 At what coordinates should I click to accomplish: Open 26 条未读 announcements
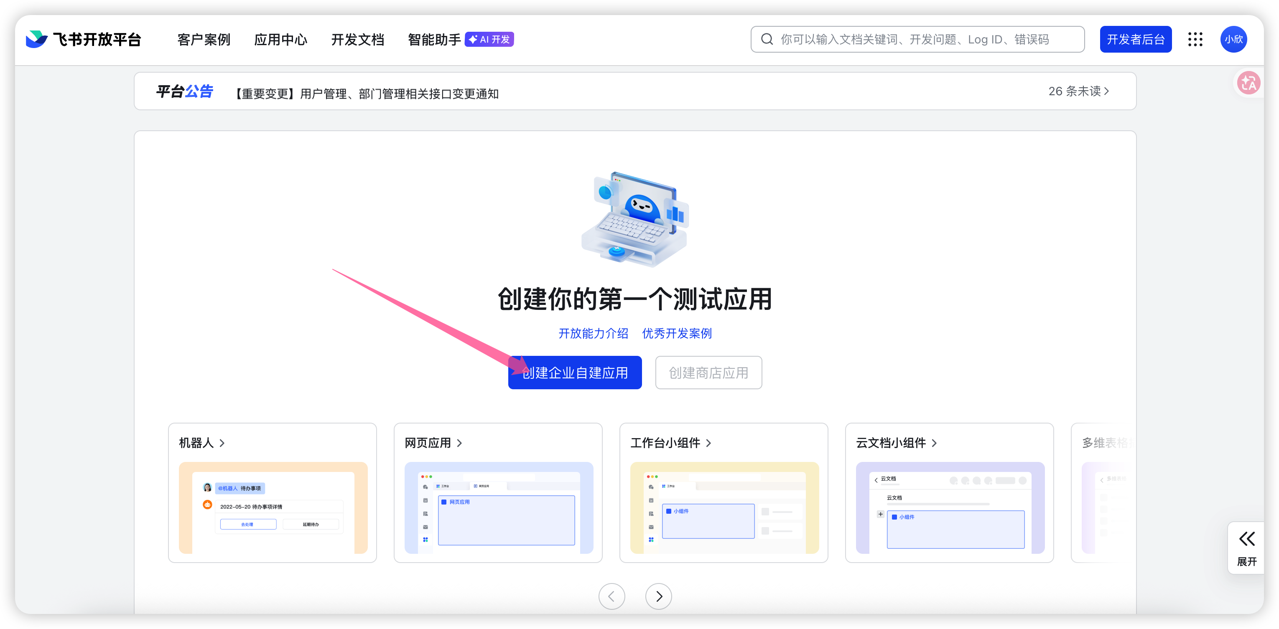1078,91
